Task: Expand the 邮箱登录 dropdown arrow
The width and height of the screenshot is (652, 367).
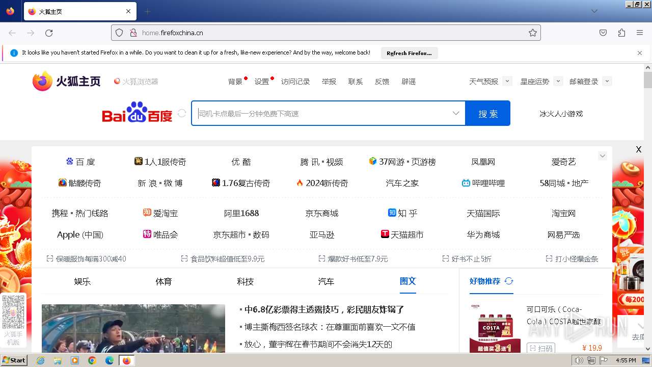Action: coord(607,81)
